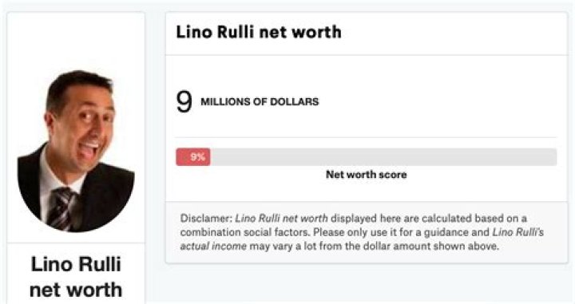575x304 pixels.
Task: Click the "Lino Rulli net worth" card heading
Action: [259, 32]
